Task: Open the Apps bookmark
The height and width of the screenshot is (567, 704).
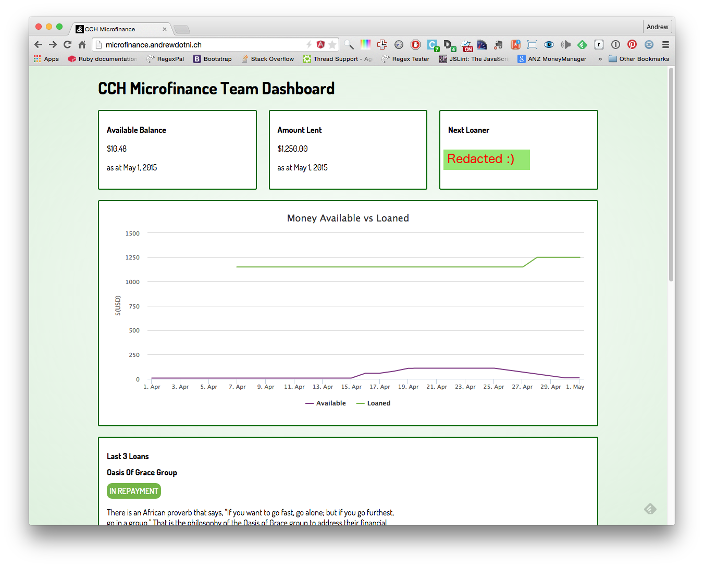Action: coord(46,59)
